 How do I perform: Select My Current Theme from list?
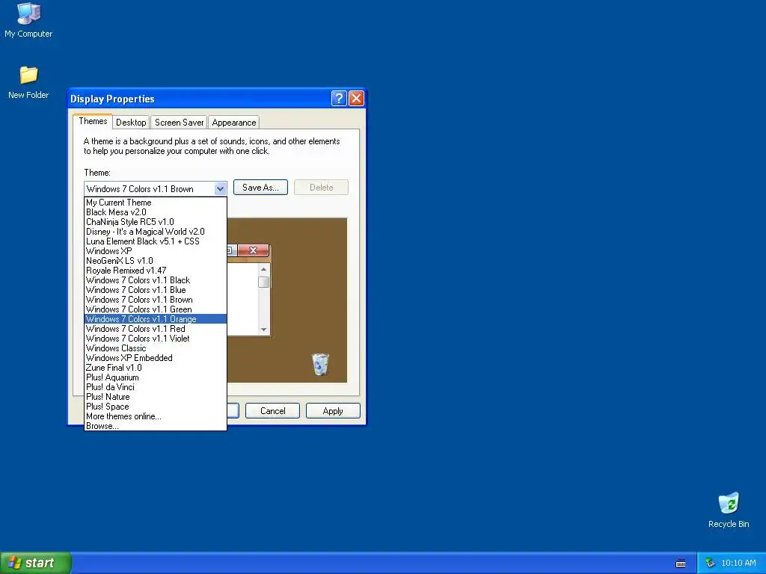[156, 202]
